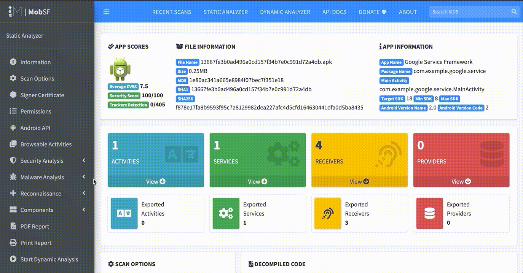The height and width of the screenshot is (273, 523).
Task: Open Static Analyzer in top navigation
Action: (226, 12)
